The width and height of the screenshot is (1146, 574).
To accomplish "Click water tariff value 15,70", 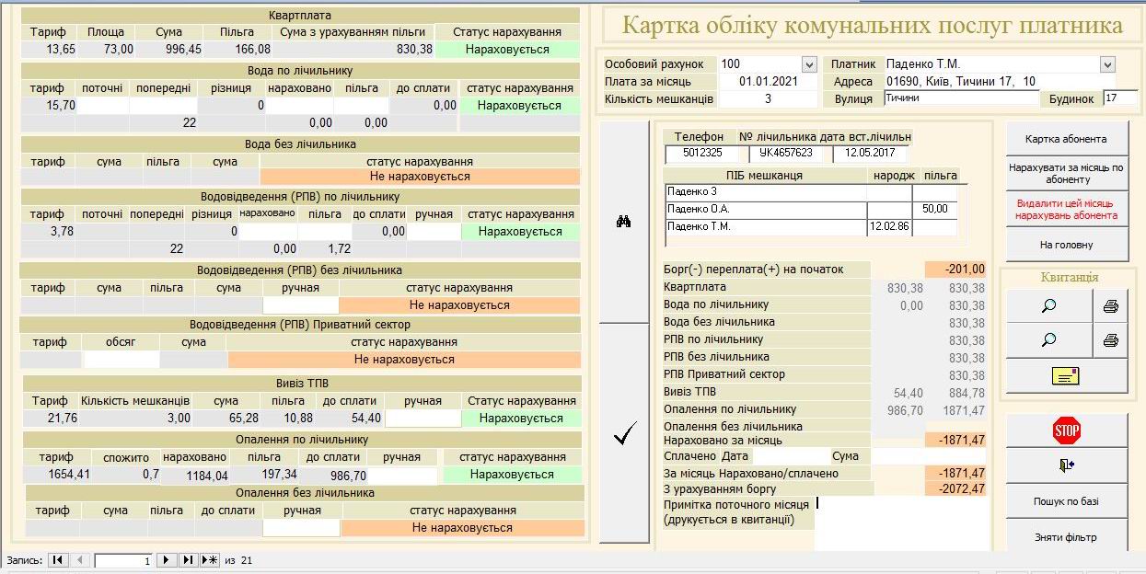I will (x=48, y=106).
